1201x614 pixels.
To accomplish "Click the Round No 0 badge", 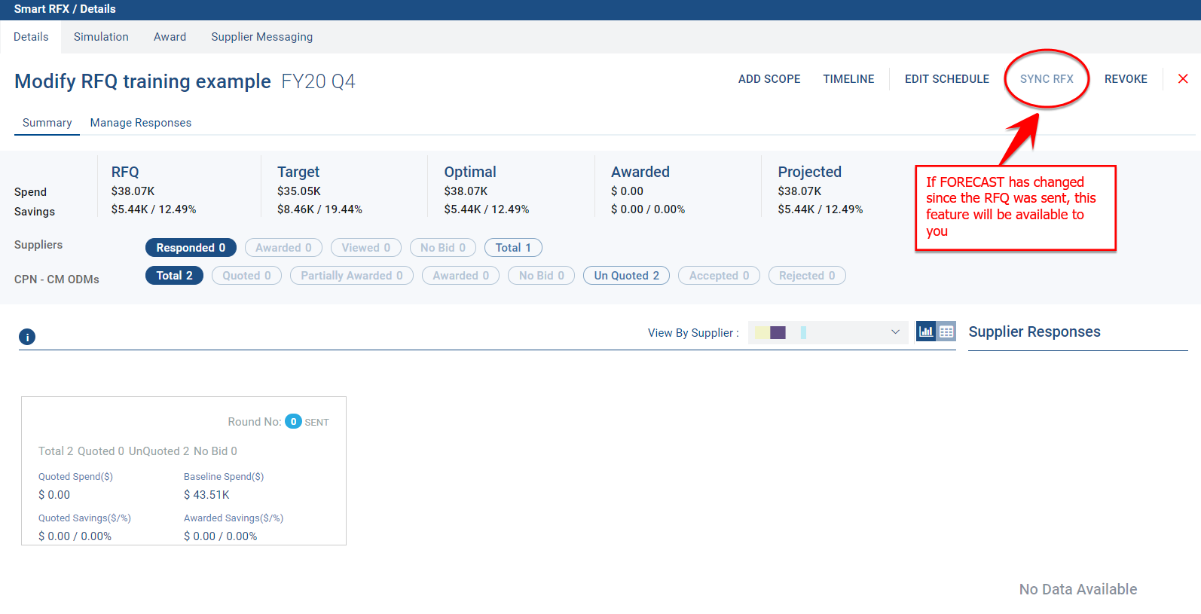I will coord(293,422).
